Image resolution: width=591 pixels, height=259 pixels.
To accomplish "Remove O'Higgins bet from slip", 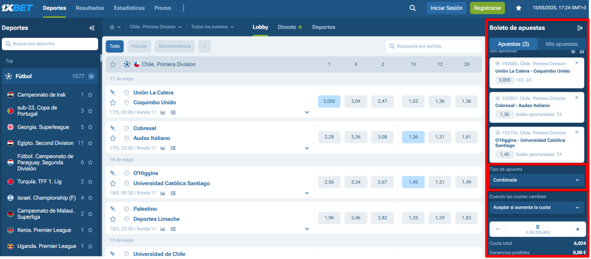I will [x=577, y=132].
